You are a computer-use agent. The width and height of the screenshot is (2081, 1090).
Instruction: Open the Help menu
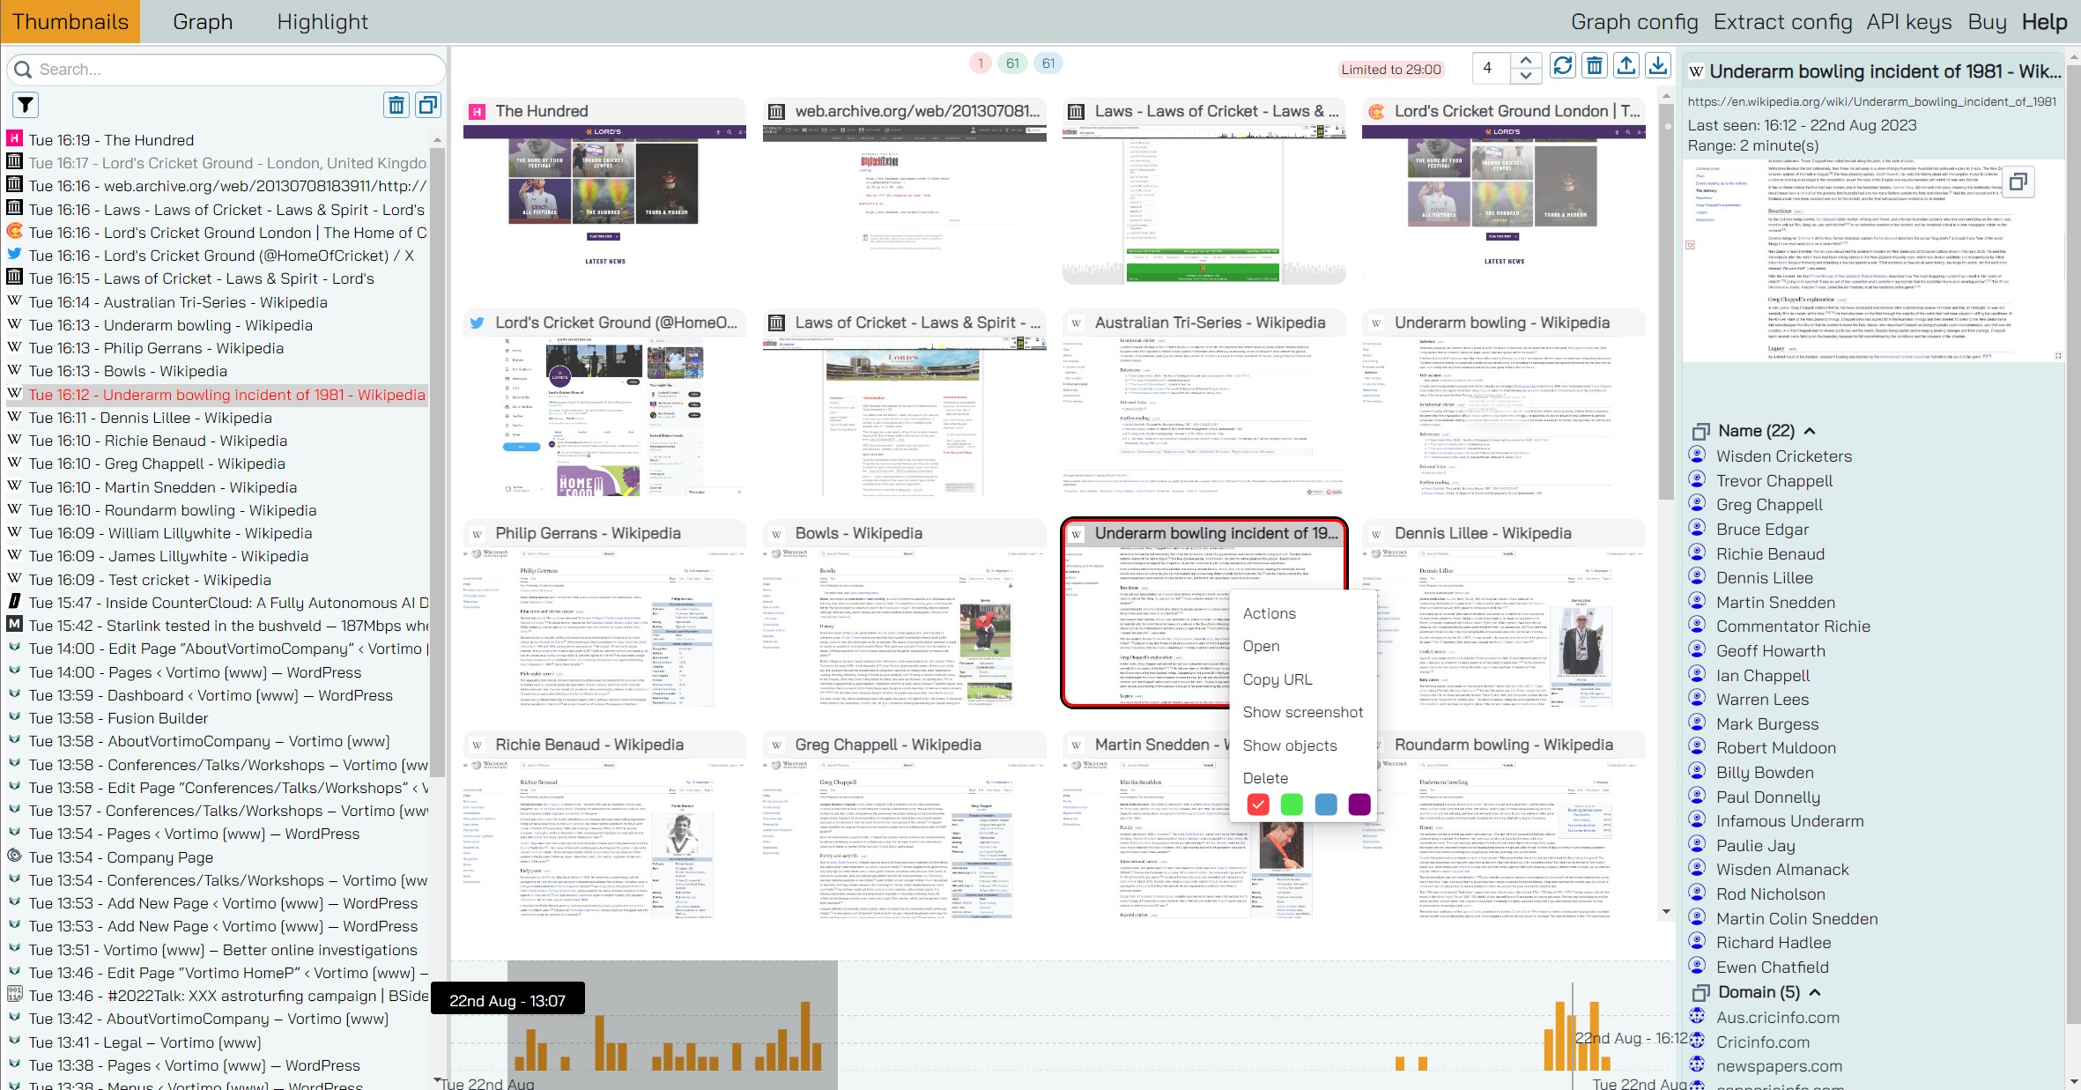pyautogui.click(x=2044, y=22)
